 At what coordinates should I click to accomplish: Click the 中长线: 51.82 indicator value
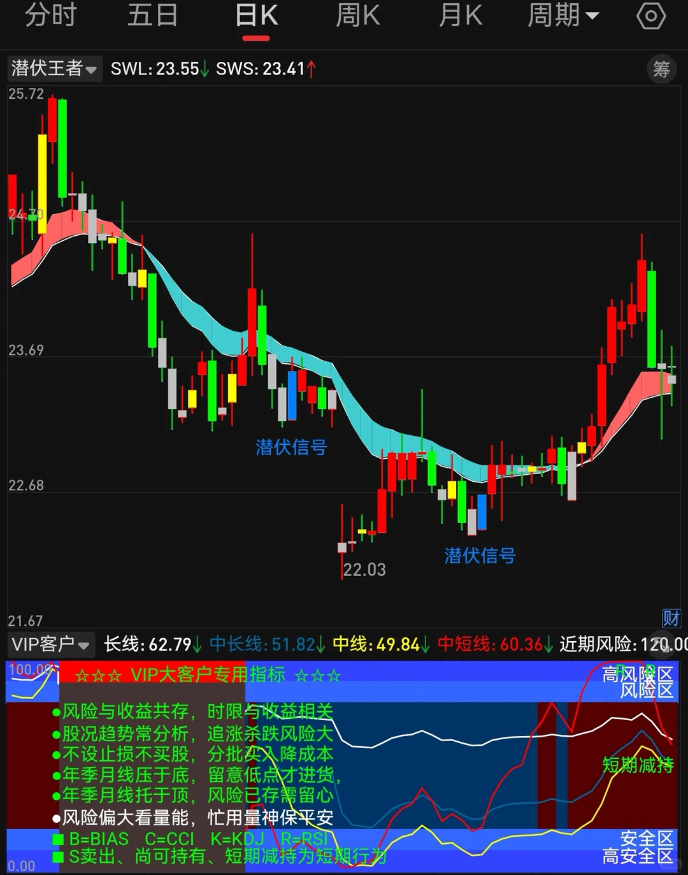pos(268,644)
